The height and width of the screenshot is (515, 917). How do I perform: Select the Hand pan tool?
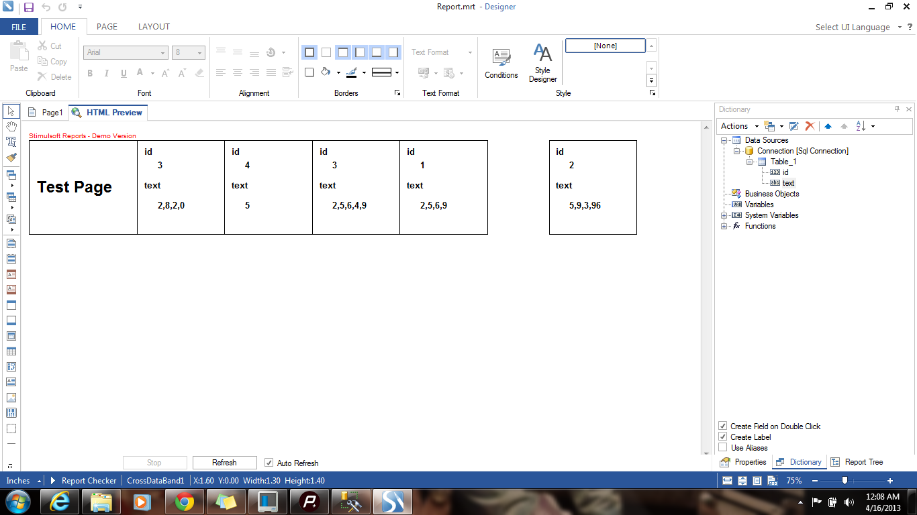coord(11,127)
